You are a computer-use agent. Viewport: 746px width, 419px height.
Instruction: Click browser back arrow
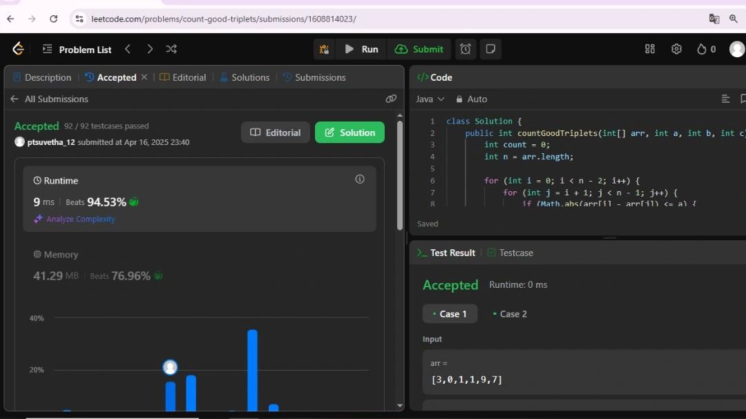pos(10,19)
